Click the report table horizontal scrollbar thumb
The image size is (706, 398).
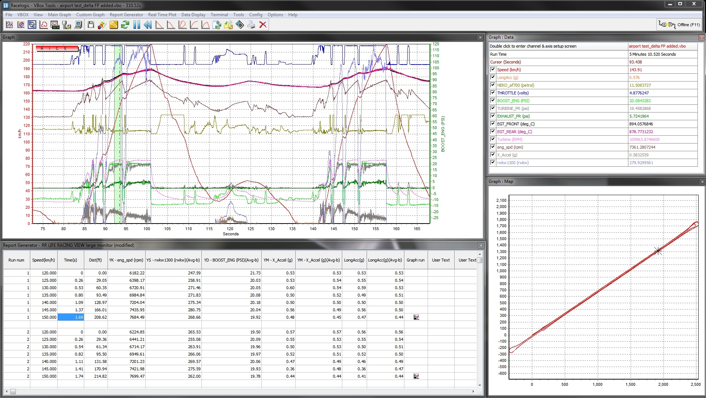(x=13, y=391)
